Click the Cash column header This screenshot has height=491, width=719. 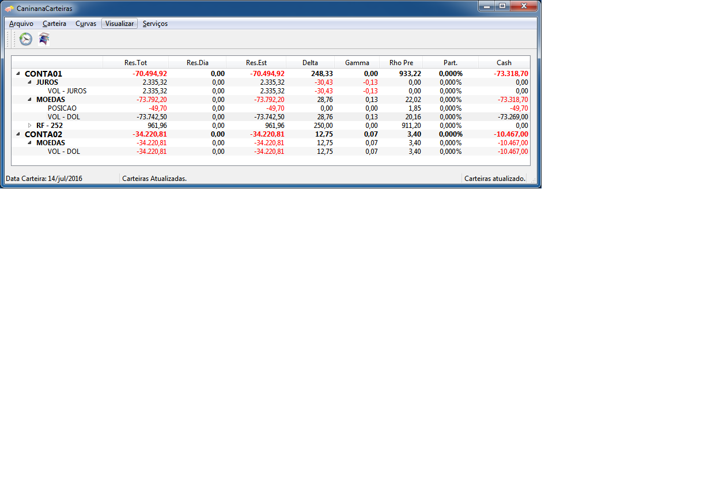504,62
